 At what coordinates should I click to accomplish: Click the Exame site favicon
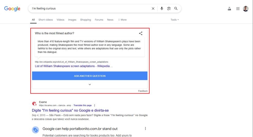click(x=34, y=103)
